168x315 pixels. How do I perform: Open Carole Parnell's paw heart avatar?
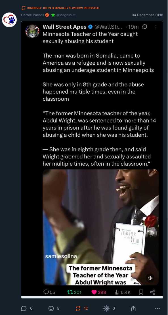click(9, 20)
